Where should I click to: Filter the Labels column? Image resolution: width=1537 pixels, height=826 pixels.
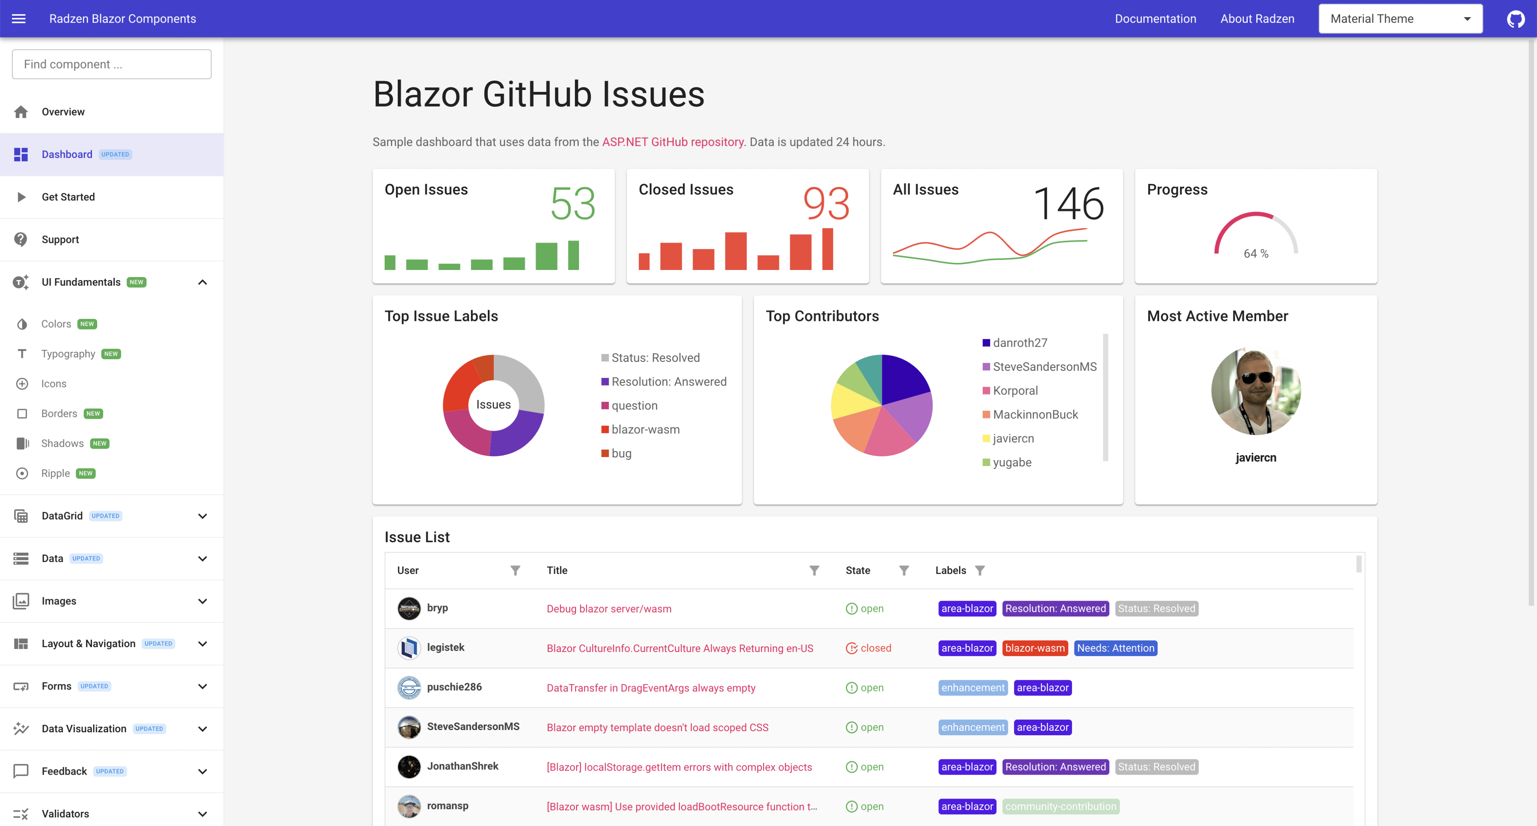[980, 570]
